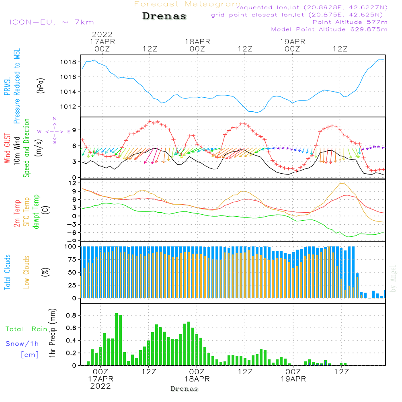The width and height of the screenshot is (402, 402).
Task: Click the 'Point Altitude 577m' text
Action: coord(350,22)
